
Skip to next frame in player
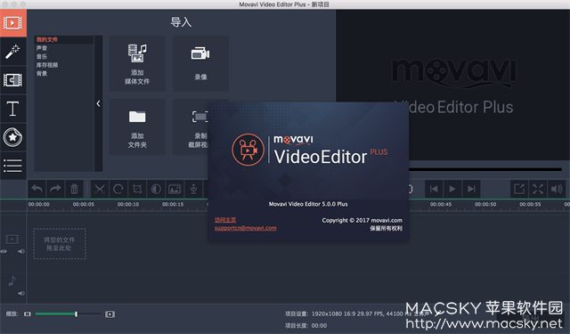471,189
